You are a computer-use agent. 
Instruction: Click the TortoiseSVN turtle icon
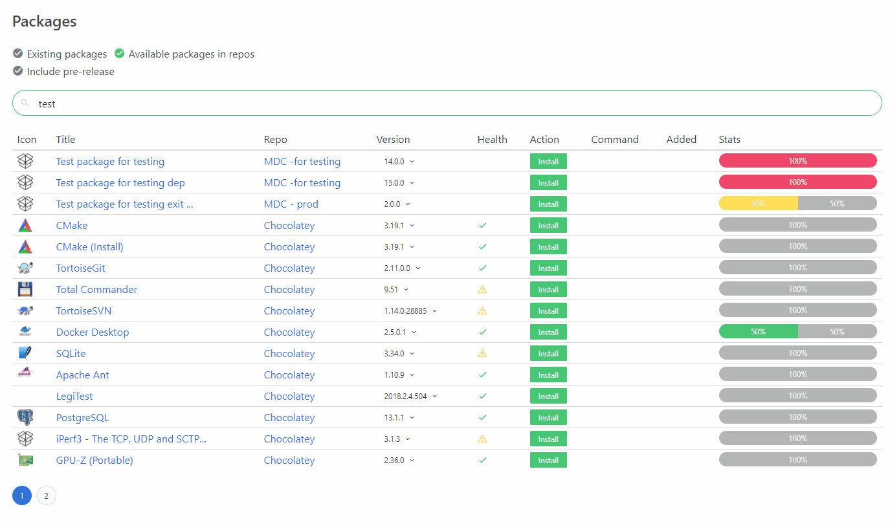click(25, 310)
